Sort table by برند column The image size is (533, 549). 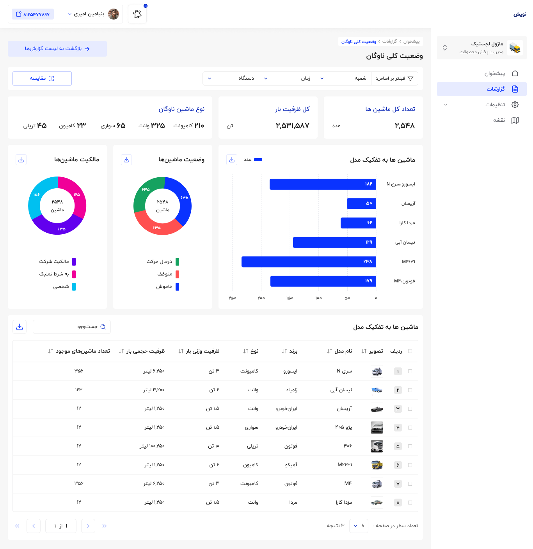(284, 351)
